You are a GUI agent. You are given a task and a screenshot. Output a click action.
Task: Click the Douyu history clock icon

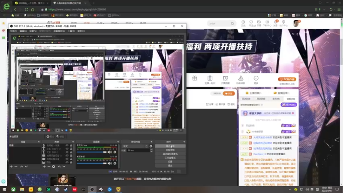coord(243,22)
